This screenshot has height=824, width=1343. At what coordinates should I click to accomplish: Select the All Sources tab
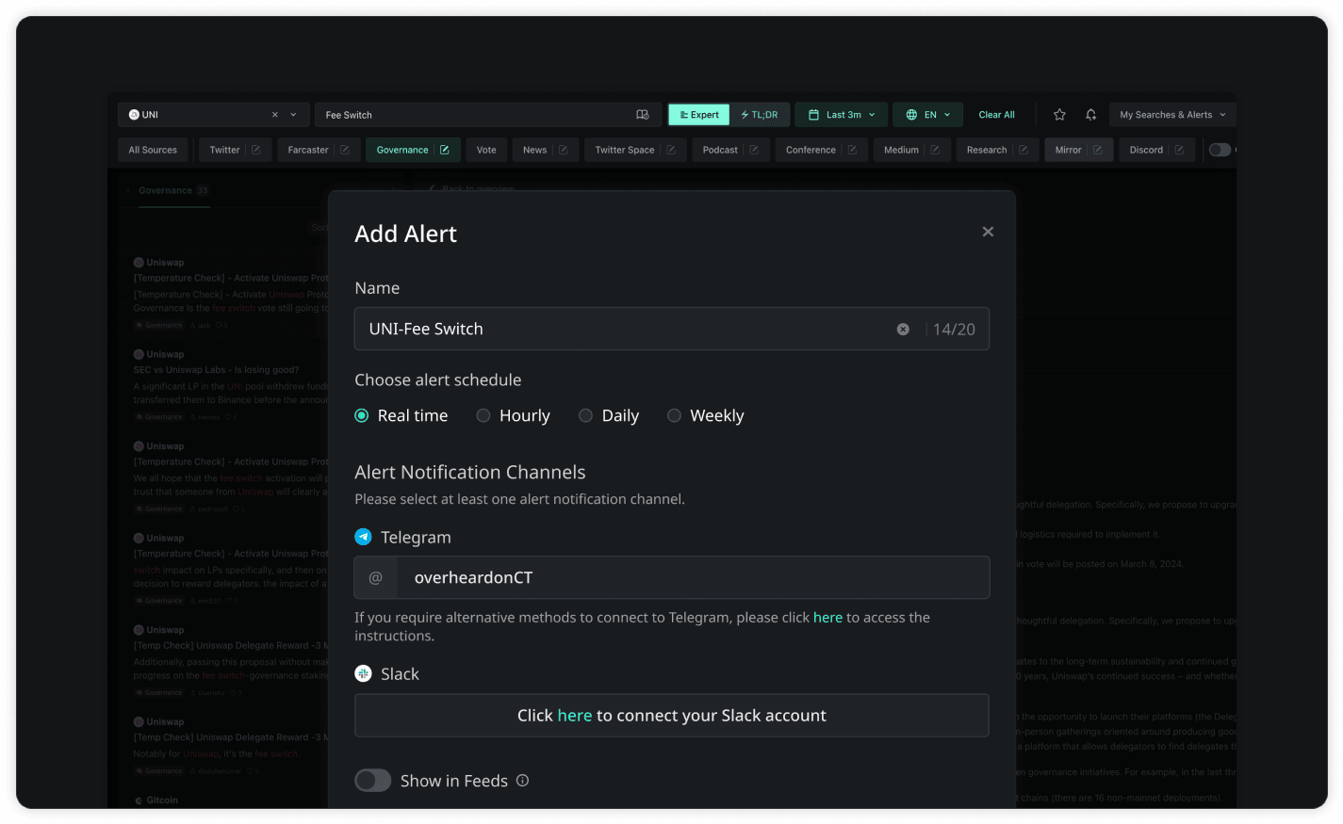(153, 150)
